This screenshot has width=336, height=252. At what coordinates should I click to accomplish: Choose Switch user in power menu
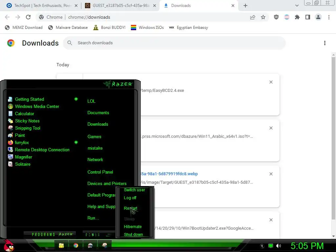click(134, 190)
